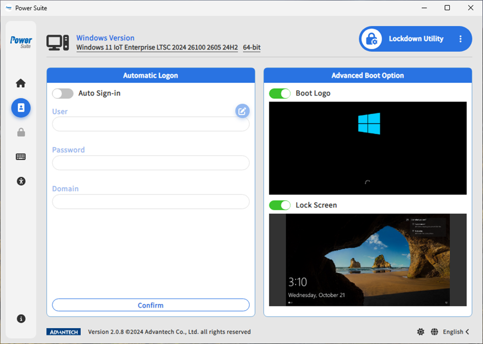Open the Lockdown Utility
This screenshot has width=483, height=344.
(x=415, y=39)
